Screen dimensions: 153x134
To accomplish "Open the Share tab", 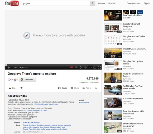I will 75,88.
